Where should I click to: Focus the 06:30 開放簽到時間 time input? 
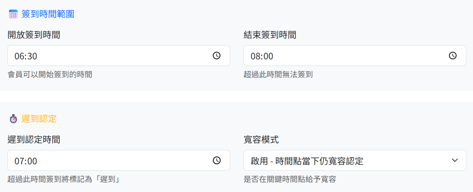106,56
